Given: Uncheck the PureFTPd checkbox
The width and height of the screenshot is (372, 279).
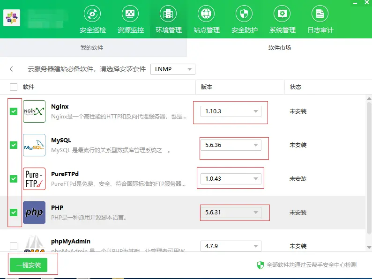Looking at the screenshot, I should coord(14,178).
